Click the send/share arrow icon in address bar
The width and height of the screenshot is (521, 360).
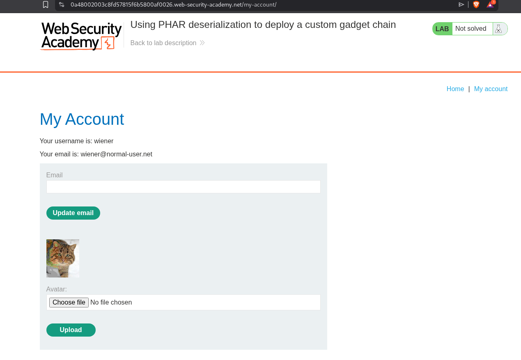[461, 5]
